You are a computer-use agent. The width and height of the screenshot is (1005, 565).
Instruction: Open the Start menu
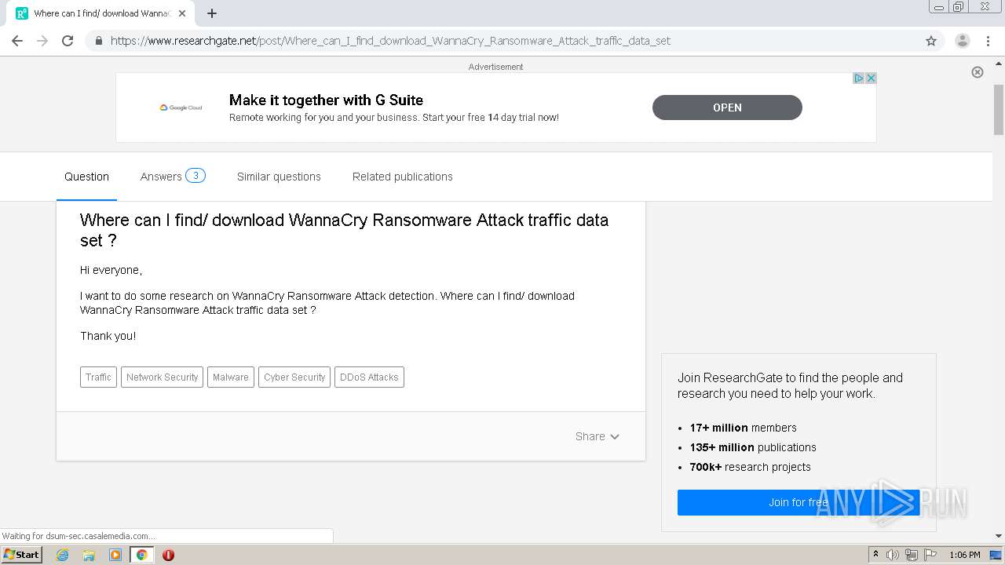pyautogui.click(x=21, y=555)
